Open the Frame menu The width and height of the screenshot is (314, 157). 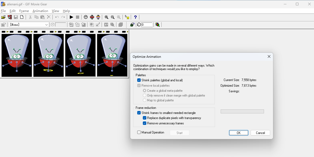tap(24, 11)
